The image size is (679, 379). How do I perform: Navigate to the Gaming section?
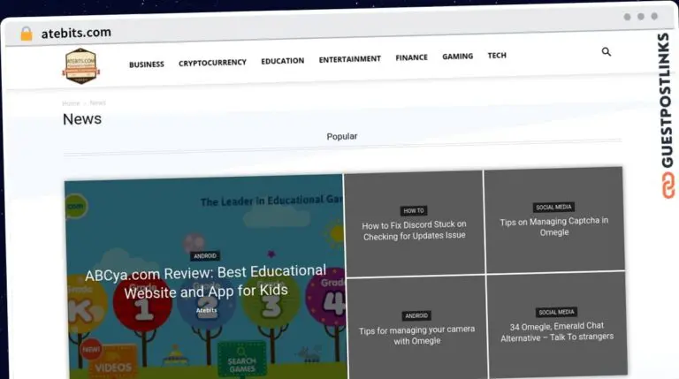[457, 57]
